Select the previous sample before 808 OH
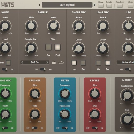The image size is (134, 134). [23, 62]
